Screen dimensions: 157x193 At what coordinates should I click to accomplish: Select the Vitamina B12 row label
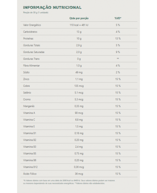(30, 167)
